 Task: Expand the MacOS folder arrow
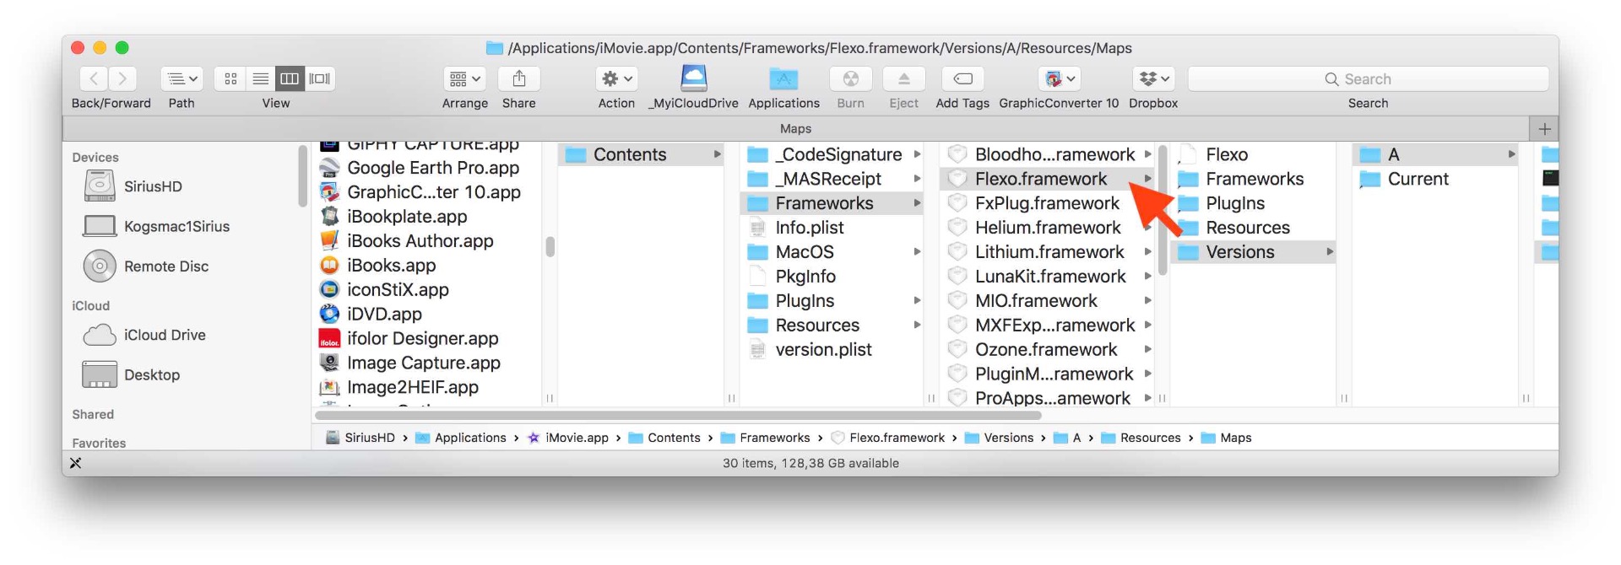[x=917, y=252]
